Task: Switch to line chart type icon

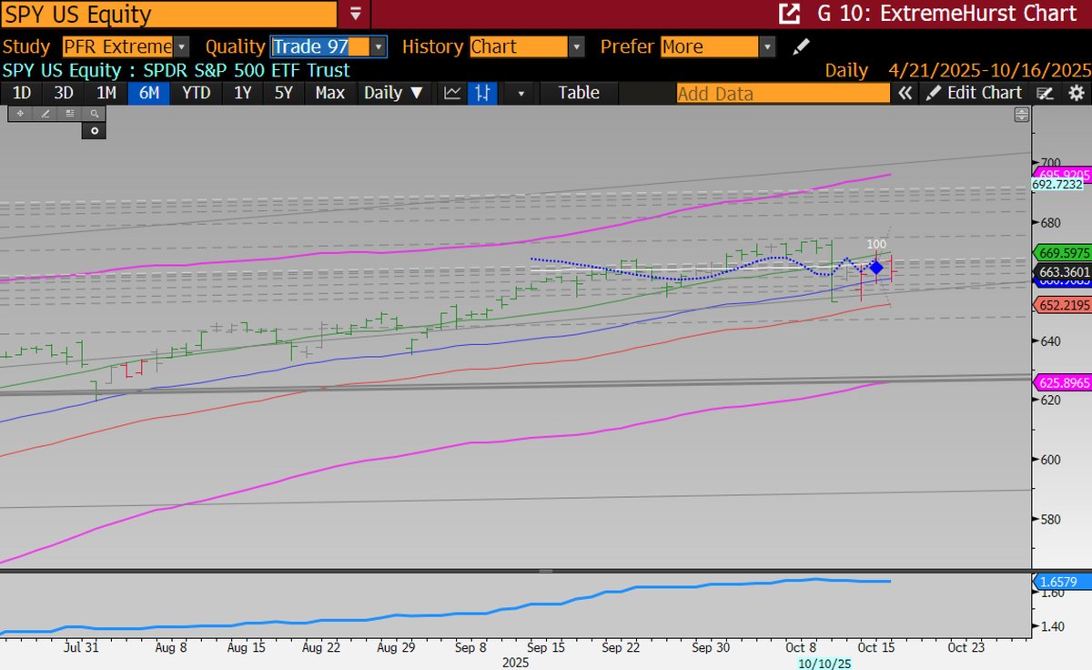Action: (x=451, y=92)
